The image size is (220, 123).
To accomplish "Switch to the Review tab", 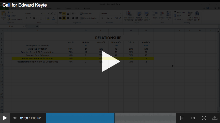I will (68, 8).
